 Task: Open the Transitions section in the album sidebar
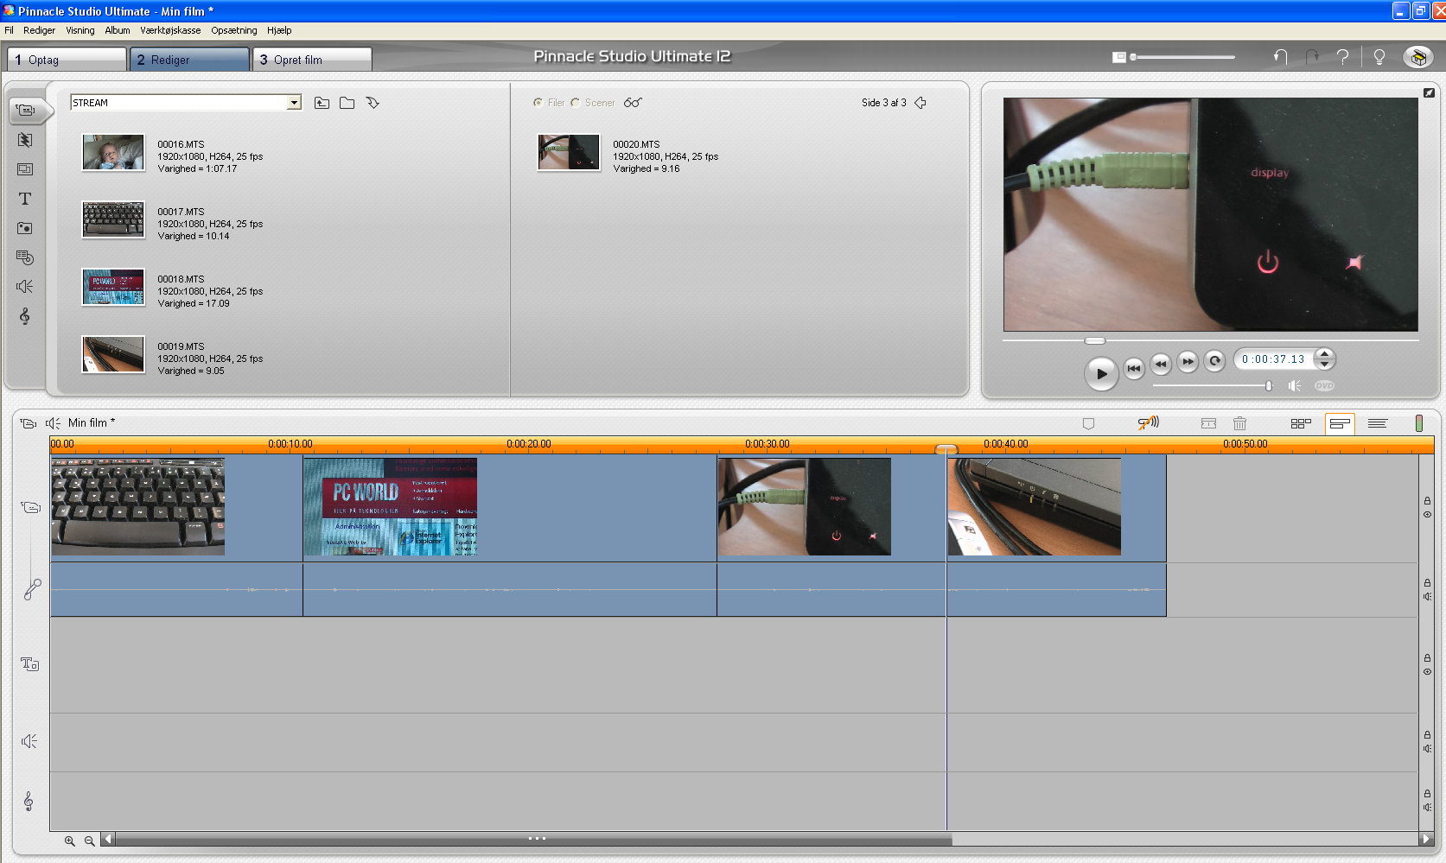pos(25,140)
